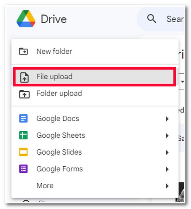The width and height of the screenshot is (191, 209).
Task: Click the Drive title text
Action: coord(53,19)
